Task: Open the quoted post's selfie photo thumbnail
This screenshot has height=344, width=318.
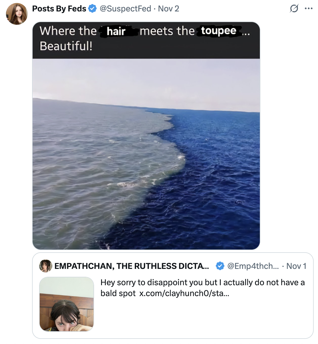Action: (67, 304)
